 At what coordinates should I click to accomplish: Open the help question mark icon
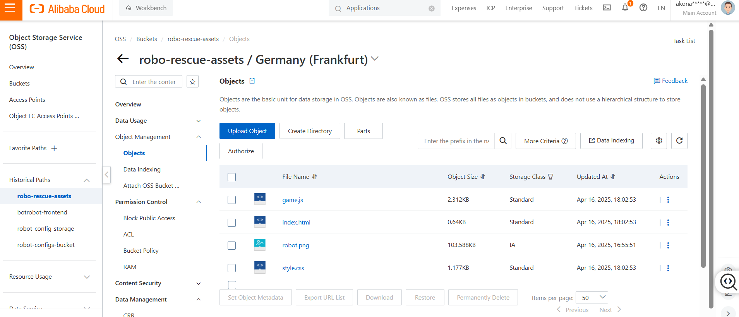(x=643, y=8)
